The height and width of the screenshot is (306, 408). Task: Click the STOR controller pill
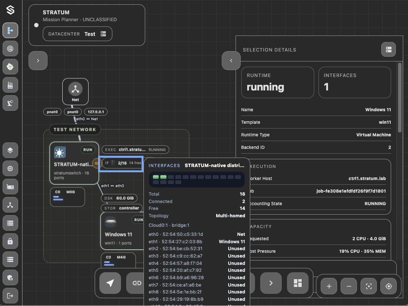[121, 208]
